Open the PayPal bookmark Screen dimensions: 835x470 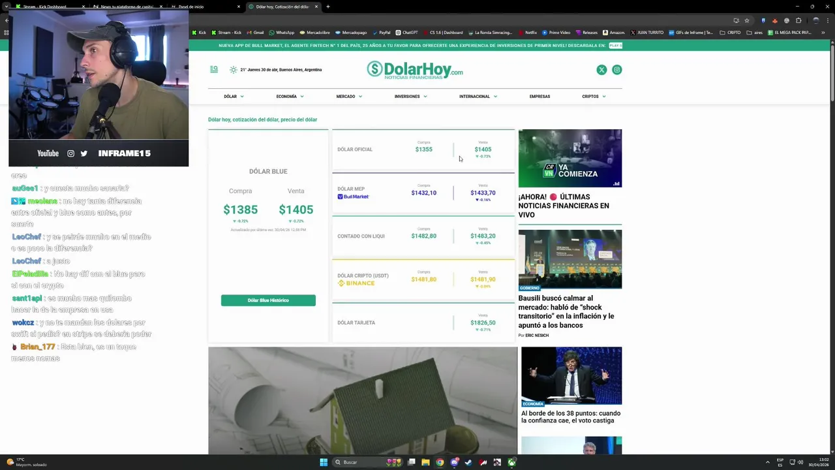tap(381, 32)
